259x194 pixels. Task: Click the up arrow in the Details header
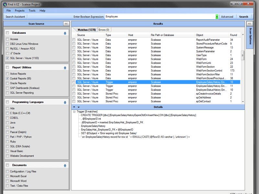click(74, 107)
